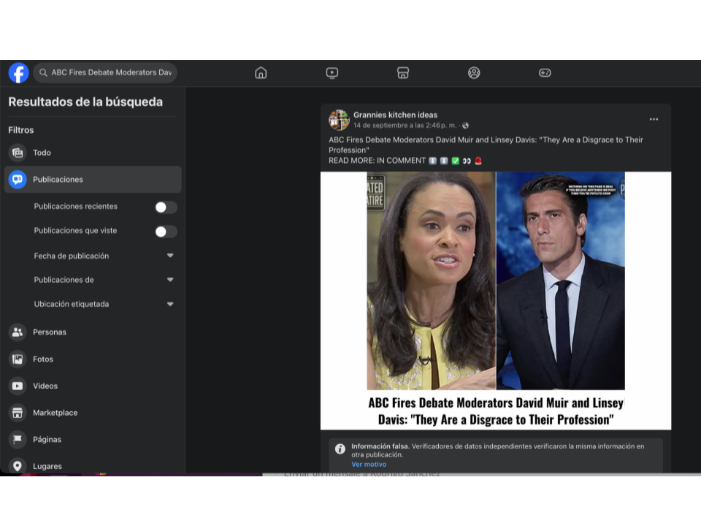This screenshot has width=701, height=526.
Task: Enable the Publicaciones que viste switch
Action: coord(166,232)
